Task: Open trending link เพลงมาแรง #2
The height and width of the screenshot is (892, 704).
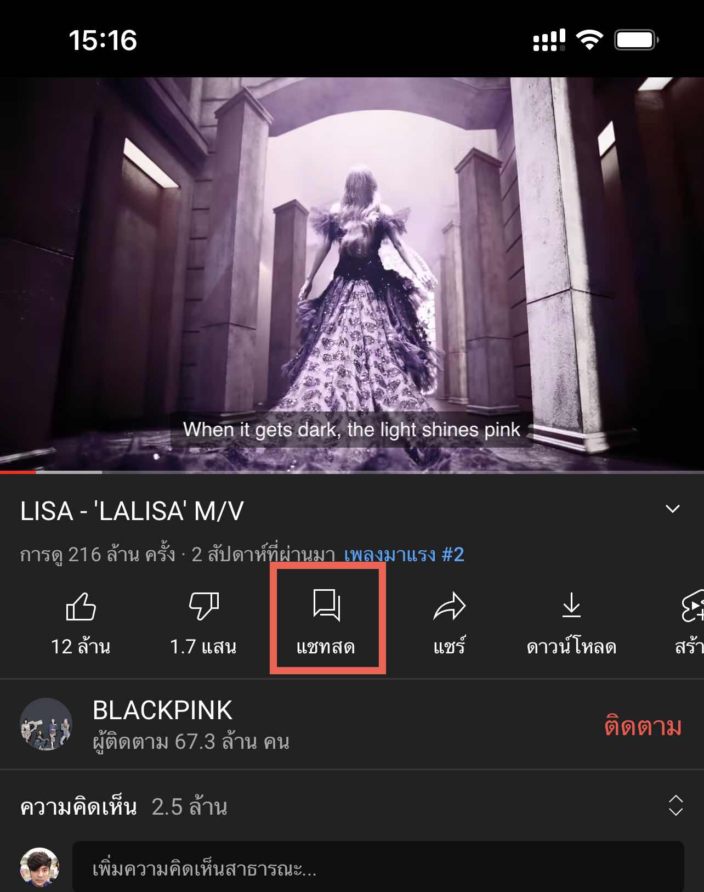Action: click(404, 555)
